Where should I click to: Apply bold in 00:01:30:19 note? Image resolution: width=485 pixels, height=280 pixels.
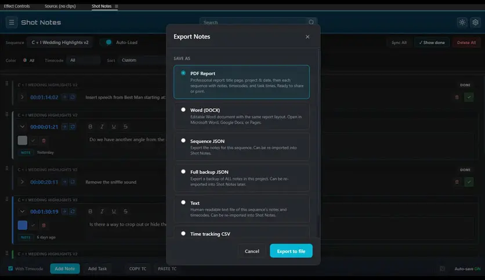(91, 212)
